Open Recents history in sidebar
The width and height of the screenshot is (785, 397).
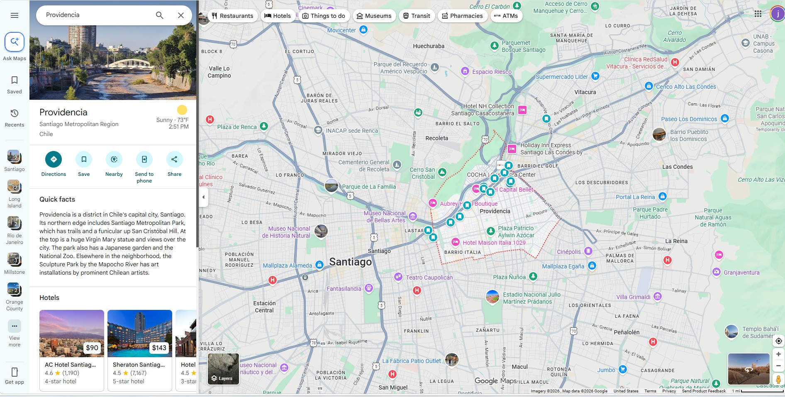(x=15, y=117)
